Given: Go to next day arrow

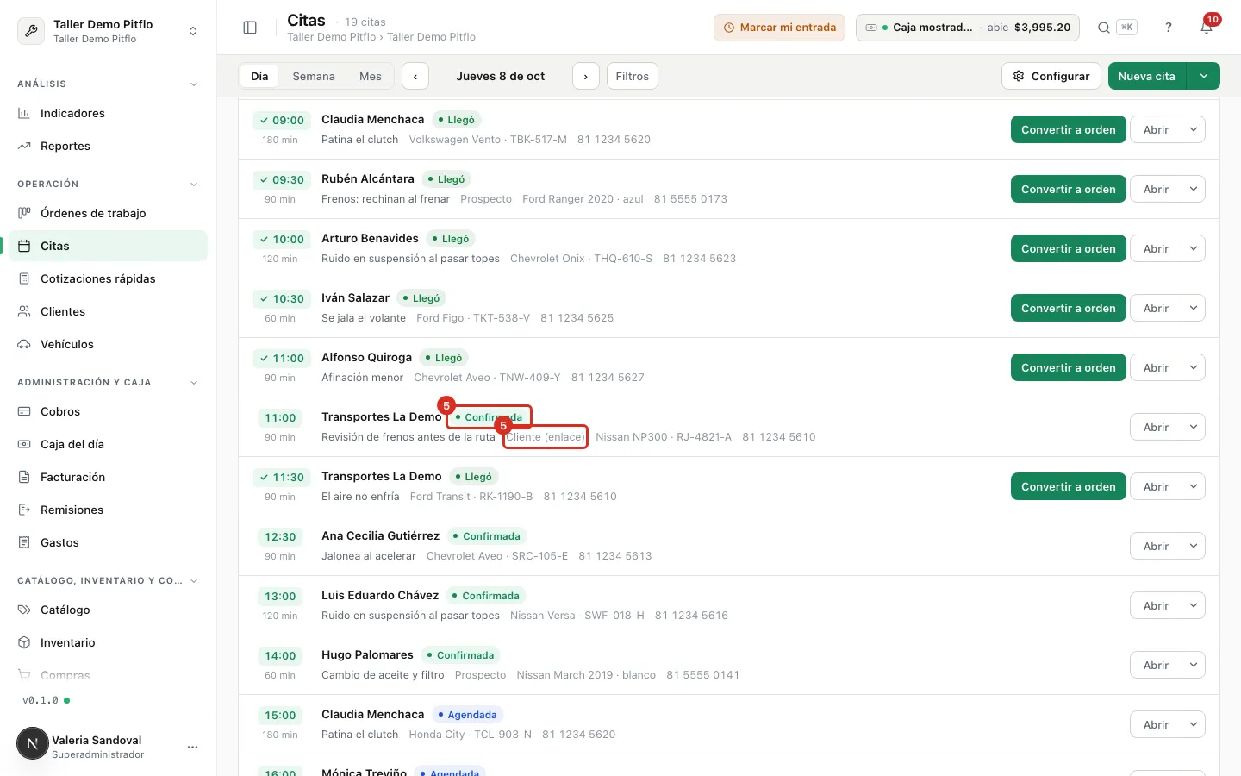Looking at the screenshot, I should click(586, 76).
